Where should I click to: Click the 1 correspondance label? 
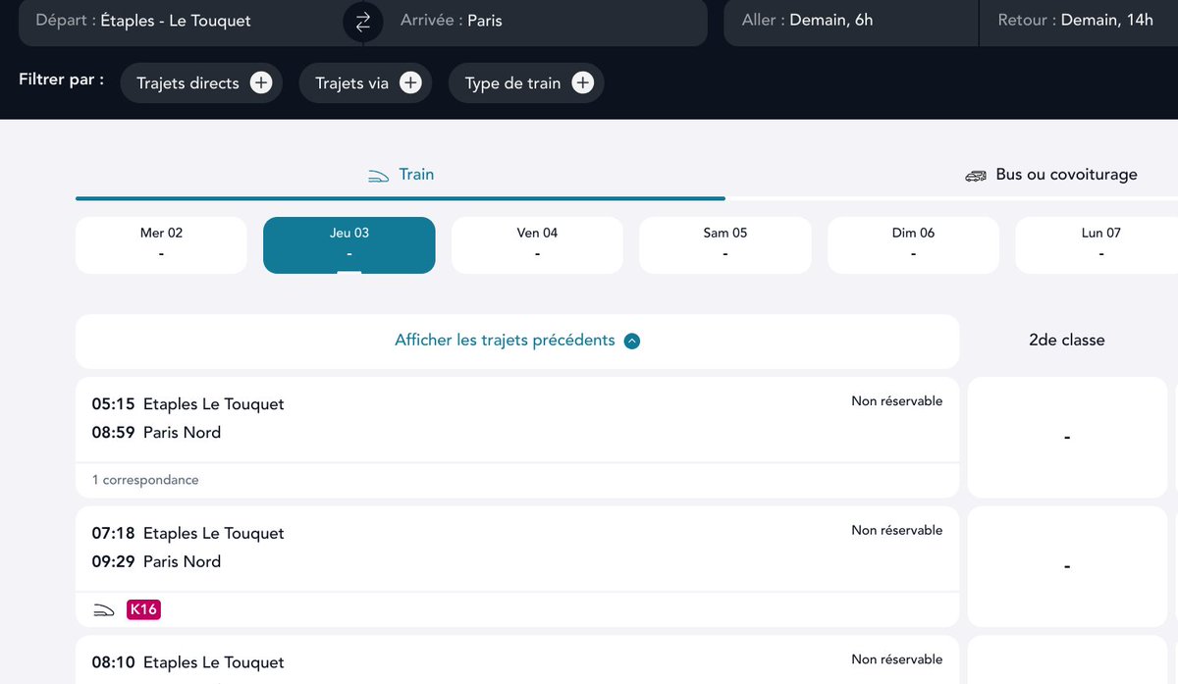coord(145,480)
